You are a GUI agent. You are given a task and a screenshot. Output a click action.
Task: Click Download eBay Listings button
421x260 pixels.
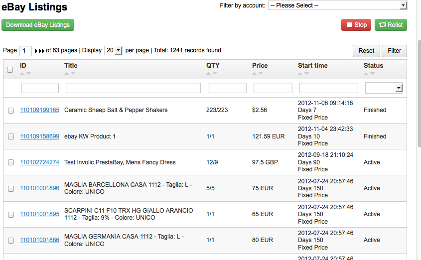pos(38,25)
